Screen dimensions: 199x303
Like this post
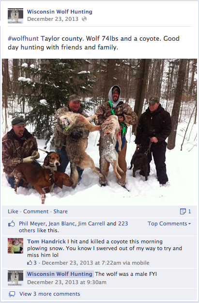click(13, 211)
